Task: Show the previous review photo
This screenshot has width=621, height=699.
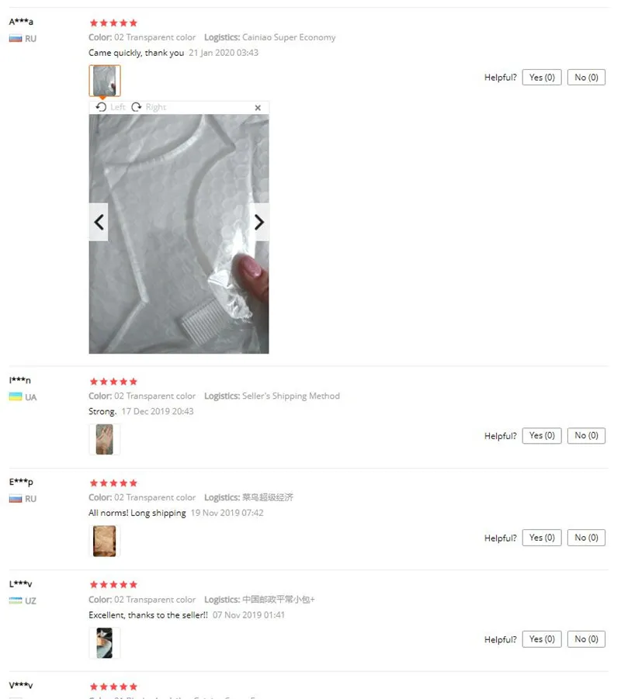Action: (99, 222)
